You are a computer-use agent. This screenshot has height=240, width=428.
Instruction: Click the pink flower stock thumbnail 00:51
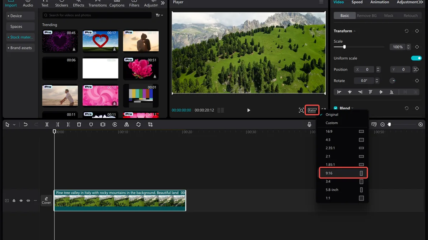coord(141,69)
